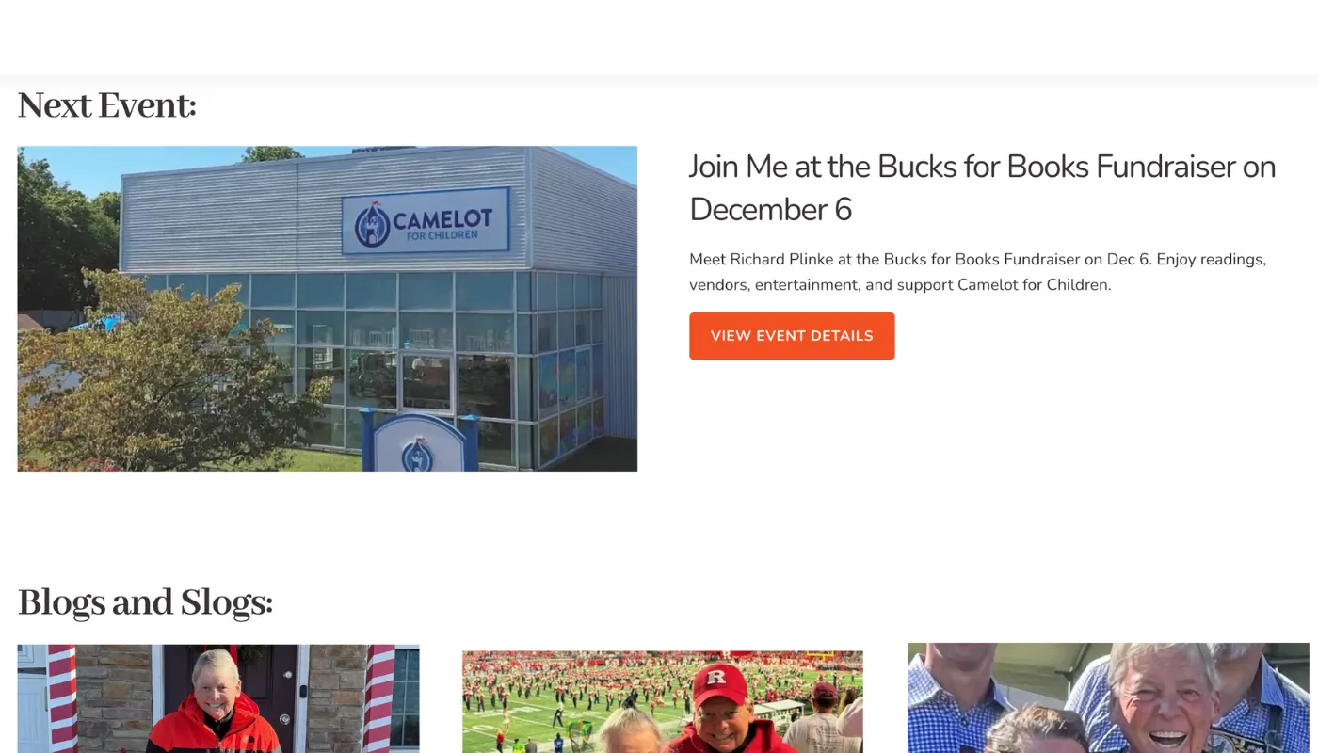
Task: Click the Camelot for Children logo sign on the building
Action: [426, 221]
